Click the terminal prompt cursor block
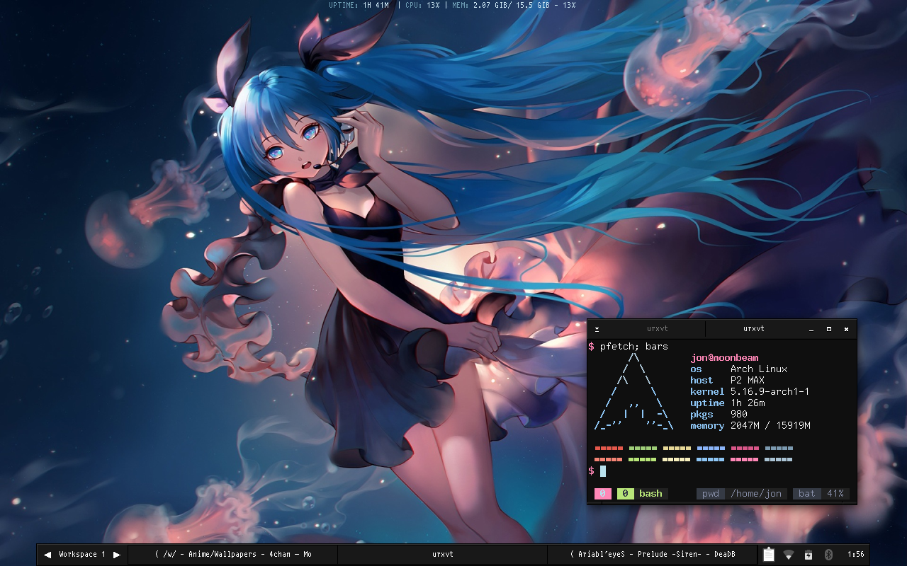907x566 pixels. [x=603, y=471]
